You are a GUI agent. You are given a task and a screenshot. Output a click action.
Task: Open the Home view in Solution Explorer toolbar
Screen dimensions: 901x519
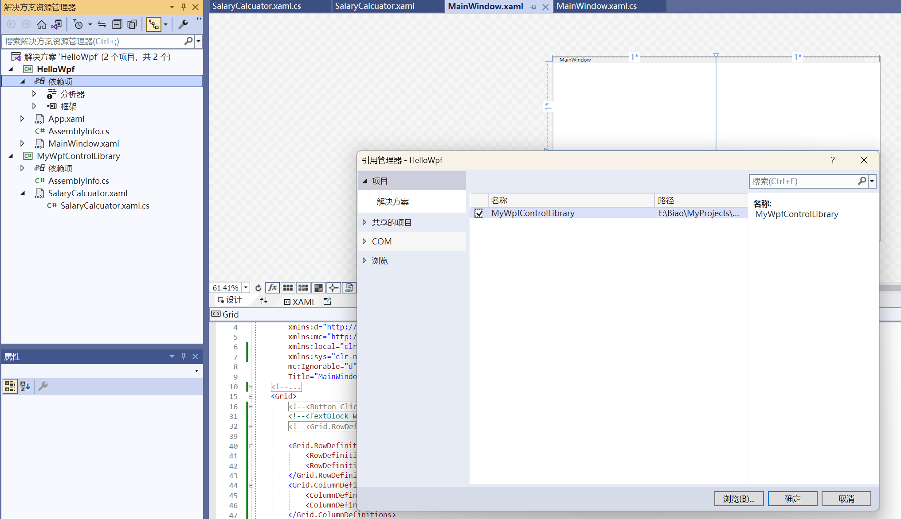click(x=42, y=24)
